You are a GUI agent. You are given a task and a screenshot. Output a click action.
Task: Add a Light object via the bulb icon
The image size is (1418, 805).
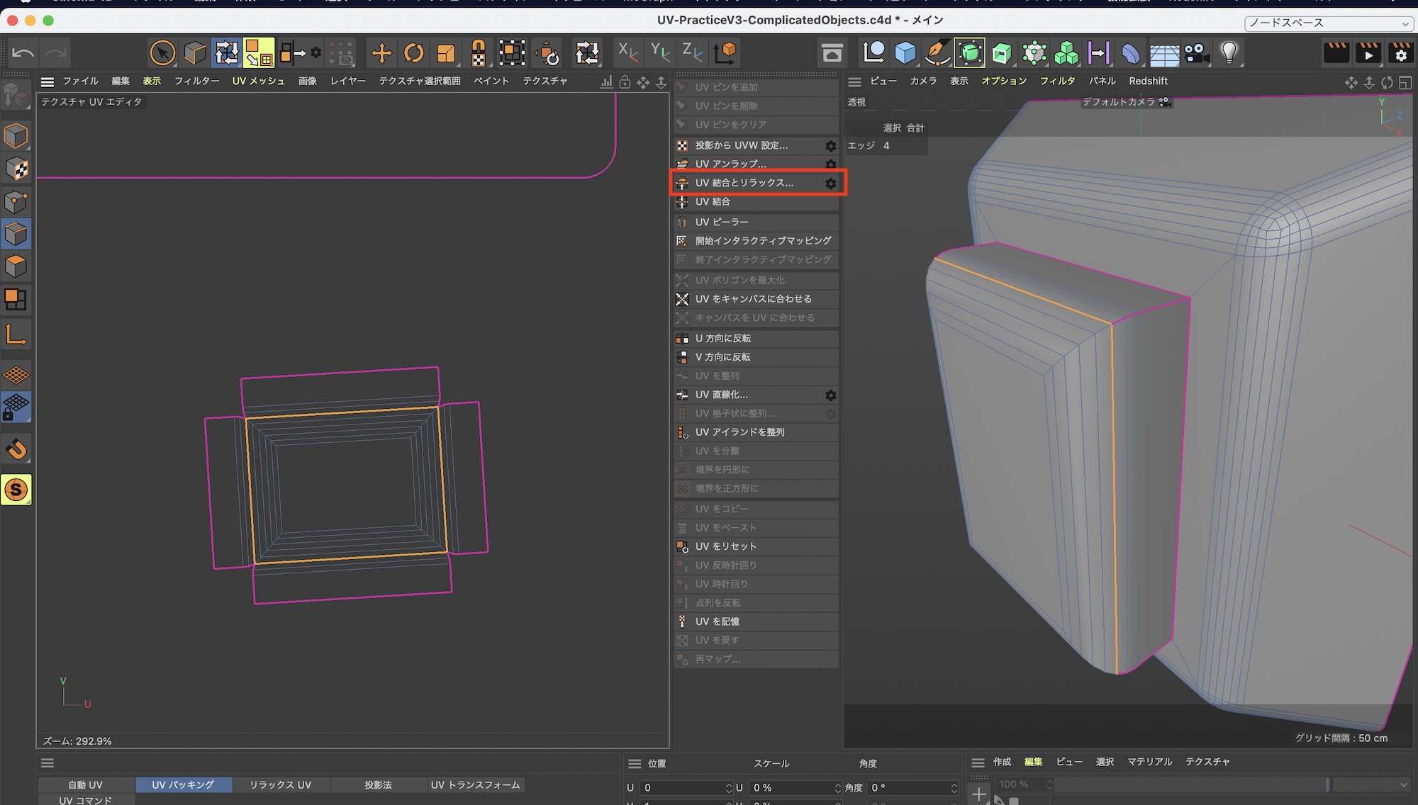point(1229,53)
